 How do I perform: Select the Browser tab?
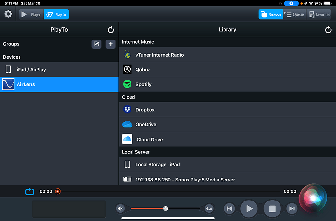(x=271, y=14)
